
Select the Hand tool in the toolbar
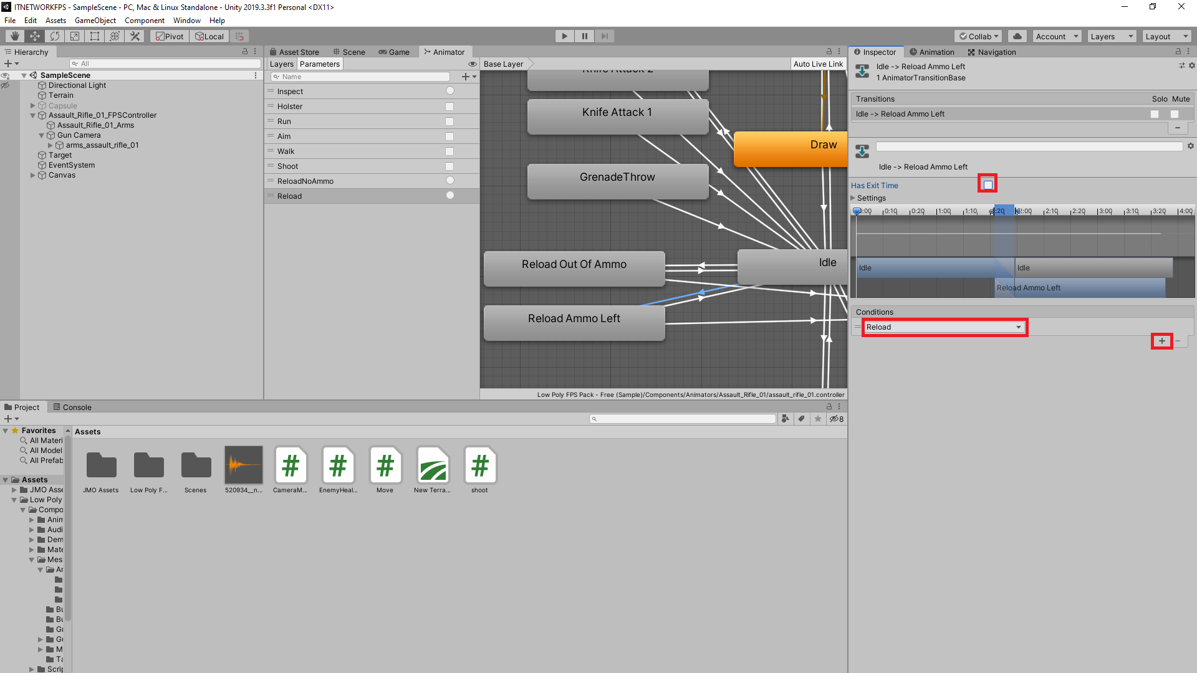tap(14, 36)
